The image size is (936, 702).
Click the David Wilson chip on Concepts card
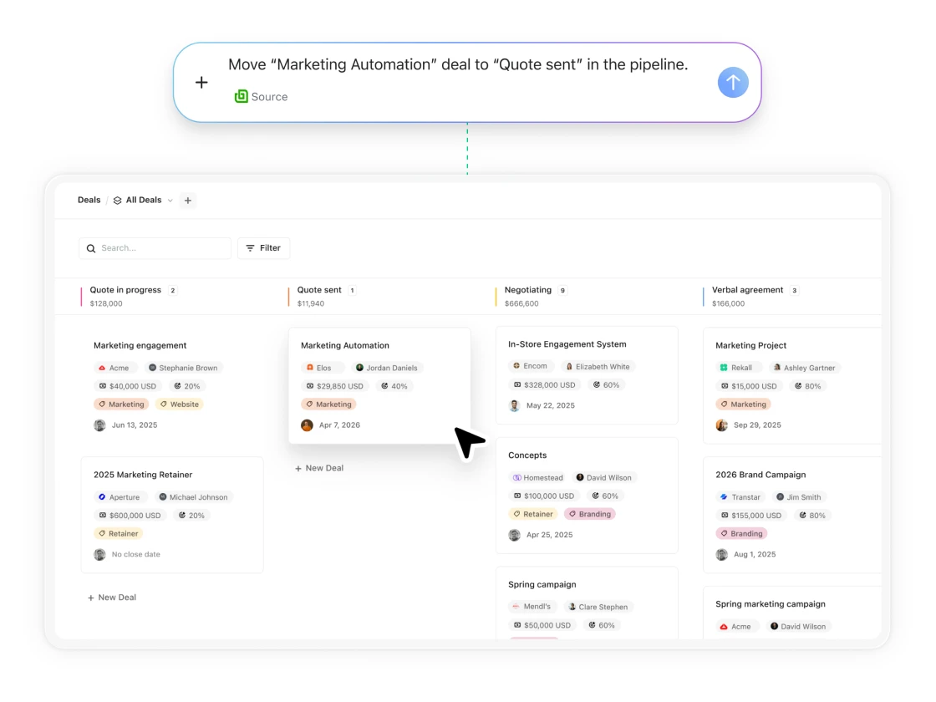coord(603,477)
